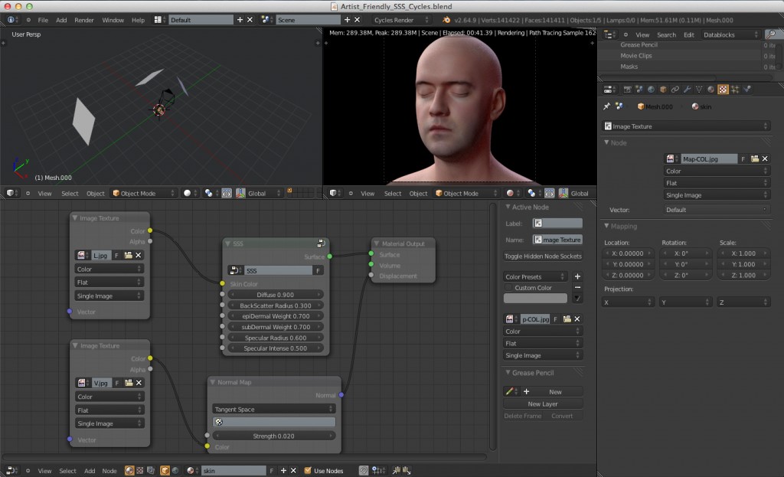Viewport: 784px width, 477px height.
Task: Click the Strength 0.020 field on Normal Map node
Action: 273,436
